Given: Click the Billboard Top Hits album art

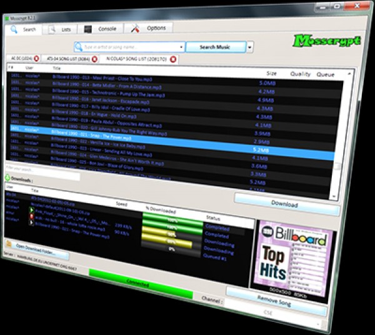Looking at the screenshot, I should coord(293,257).
